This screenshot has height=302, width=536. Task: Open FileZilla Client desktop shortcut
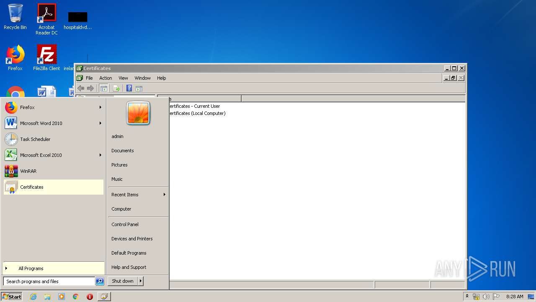(x=46, y=58)
